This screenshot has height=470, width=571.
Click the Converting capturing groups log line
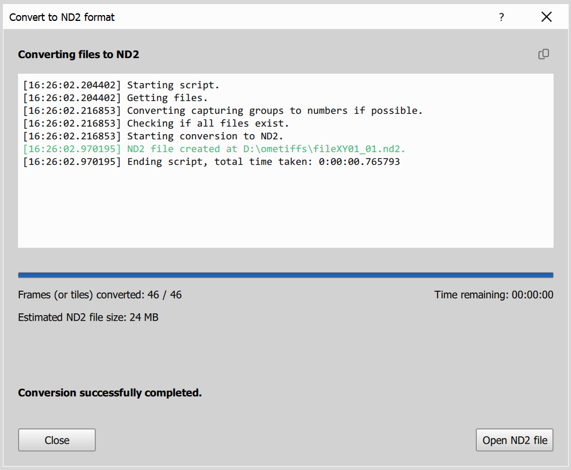(221, 110)
